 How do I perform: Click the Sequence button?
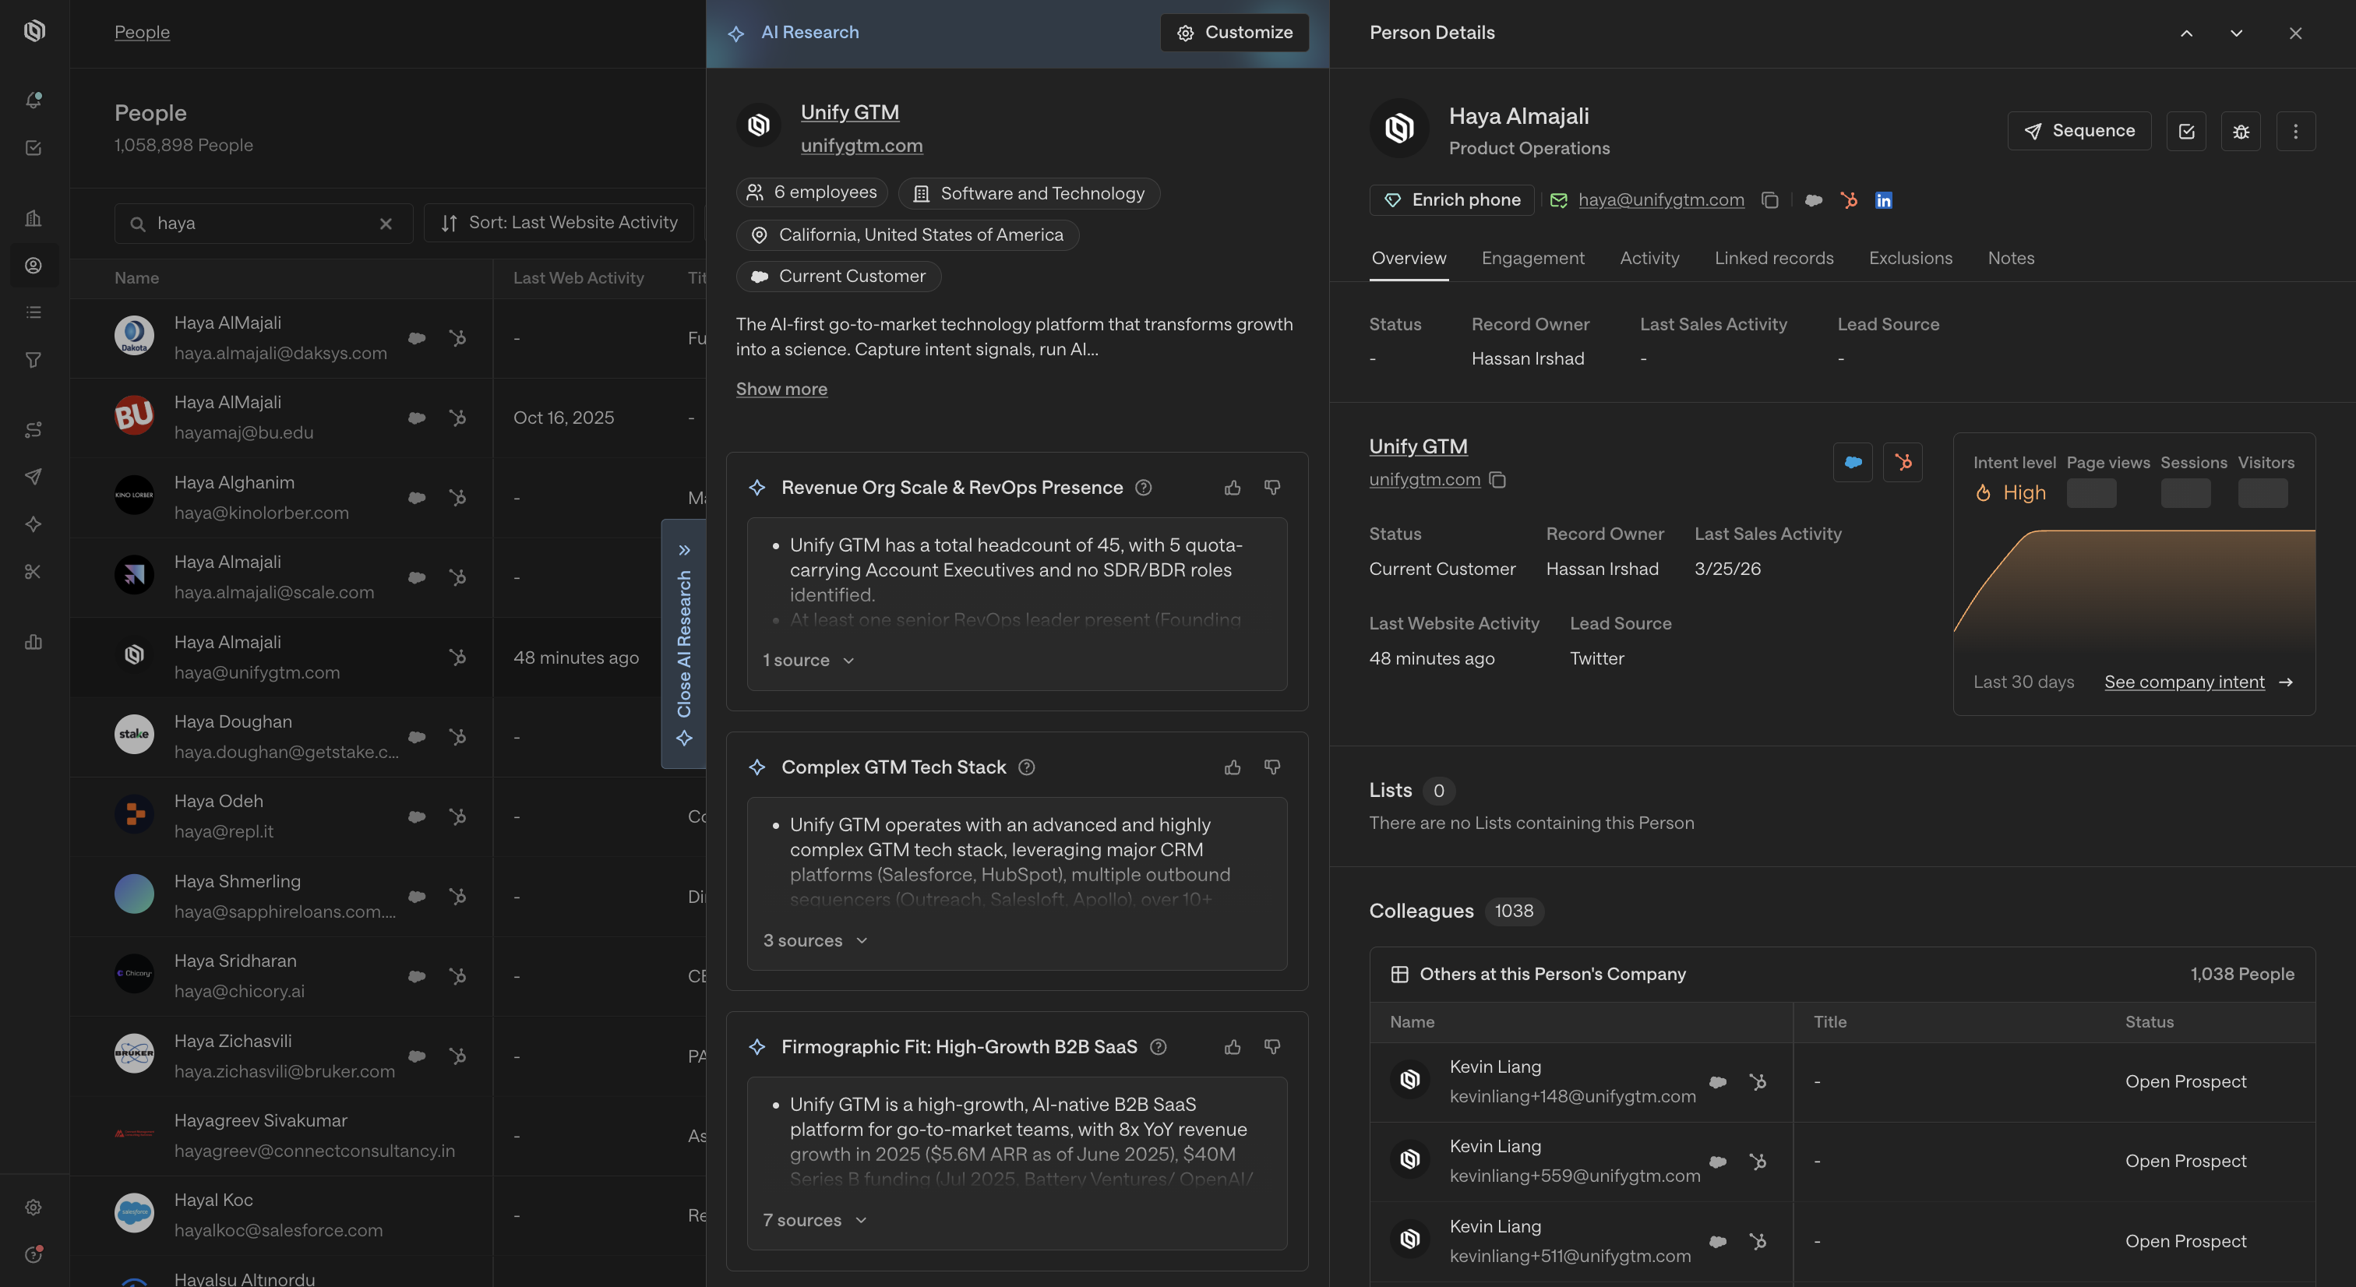click(x=2079, y=131)
